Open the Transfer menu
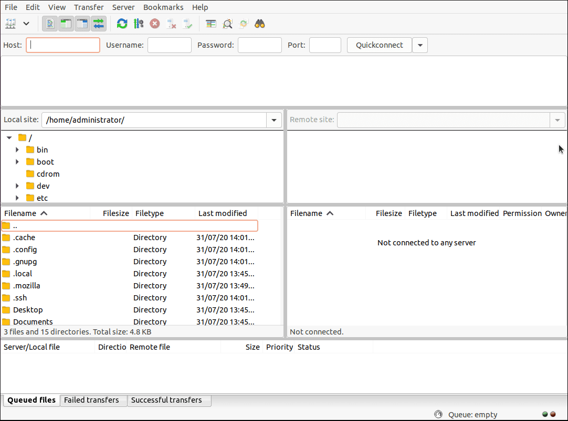The image size is (568, 421). click(89, 7)
